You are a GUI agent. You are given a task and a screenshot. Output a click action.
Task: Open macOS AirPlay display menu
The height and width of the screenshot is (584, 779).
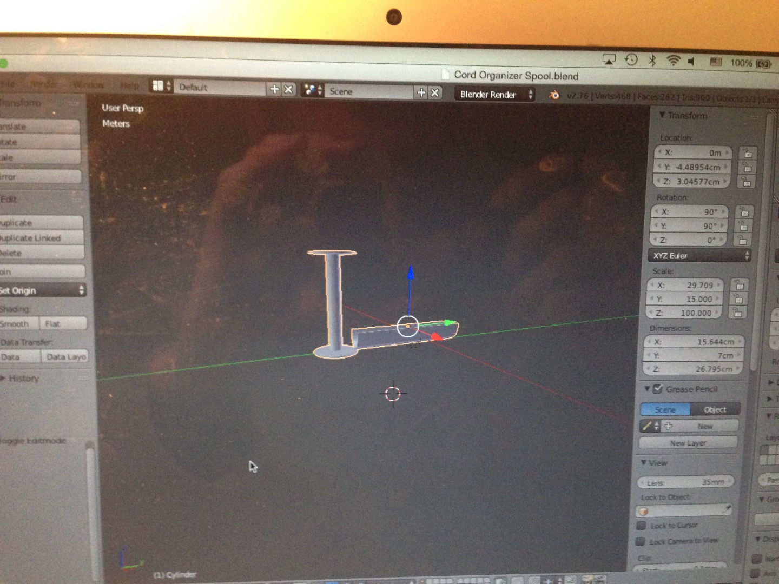pos(609,59)
